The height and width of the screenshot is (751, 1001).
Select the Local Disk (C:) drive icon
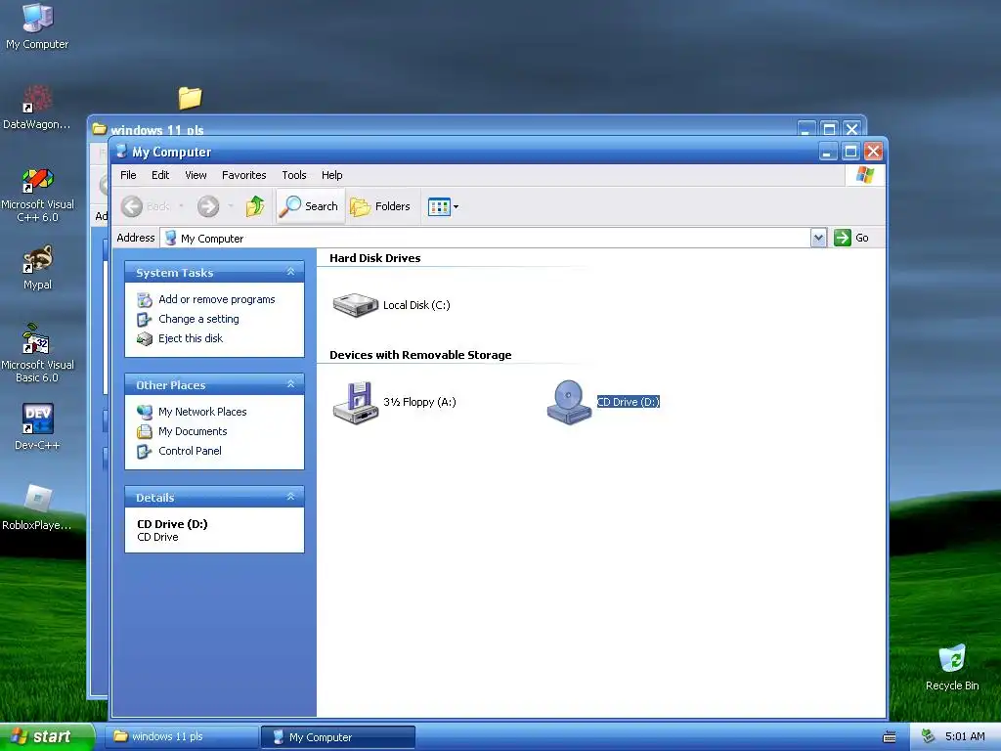coord(356,305)
